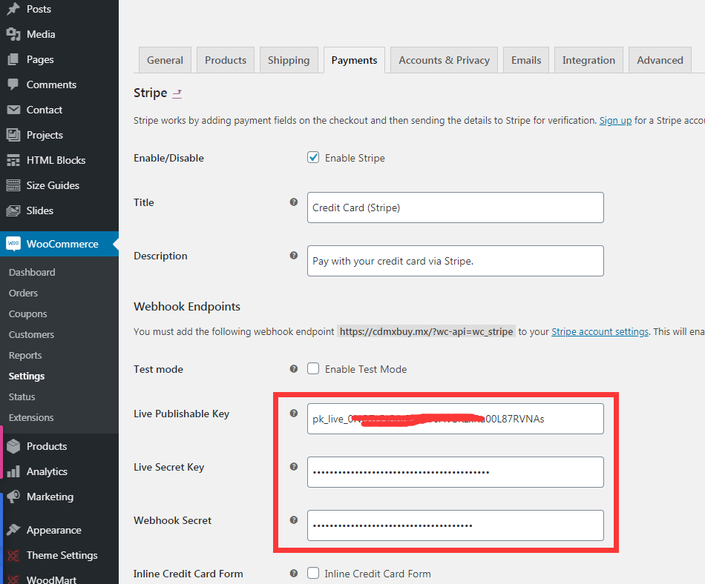Click the help icon beside Test mode
The height and width of the screenshot is (584, 705).
[x=294, y=369]
